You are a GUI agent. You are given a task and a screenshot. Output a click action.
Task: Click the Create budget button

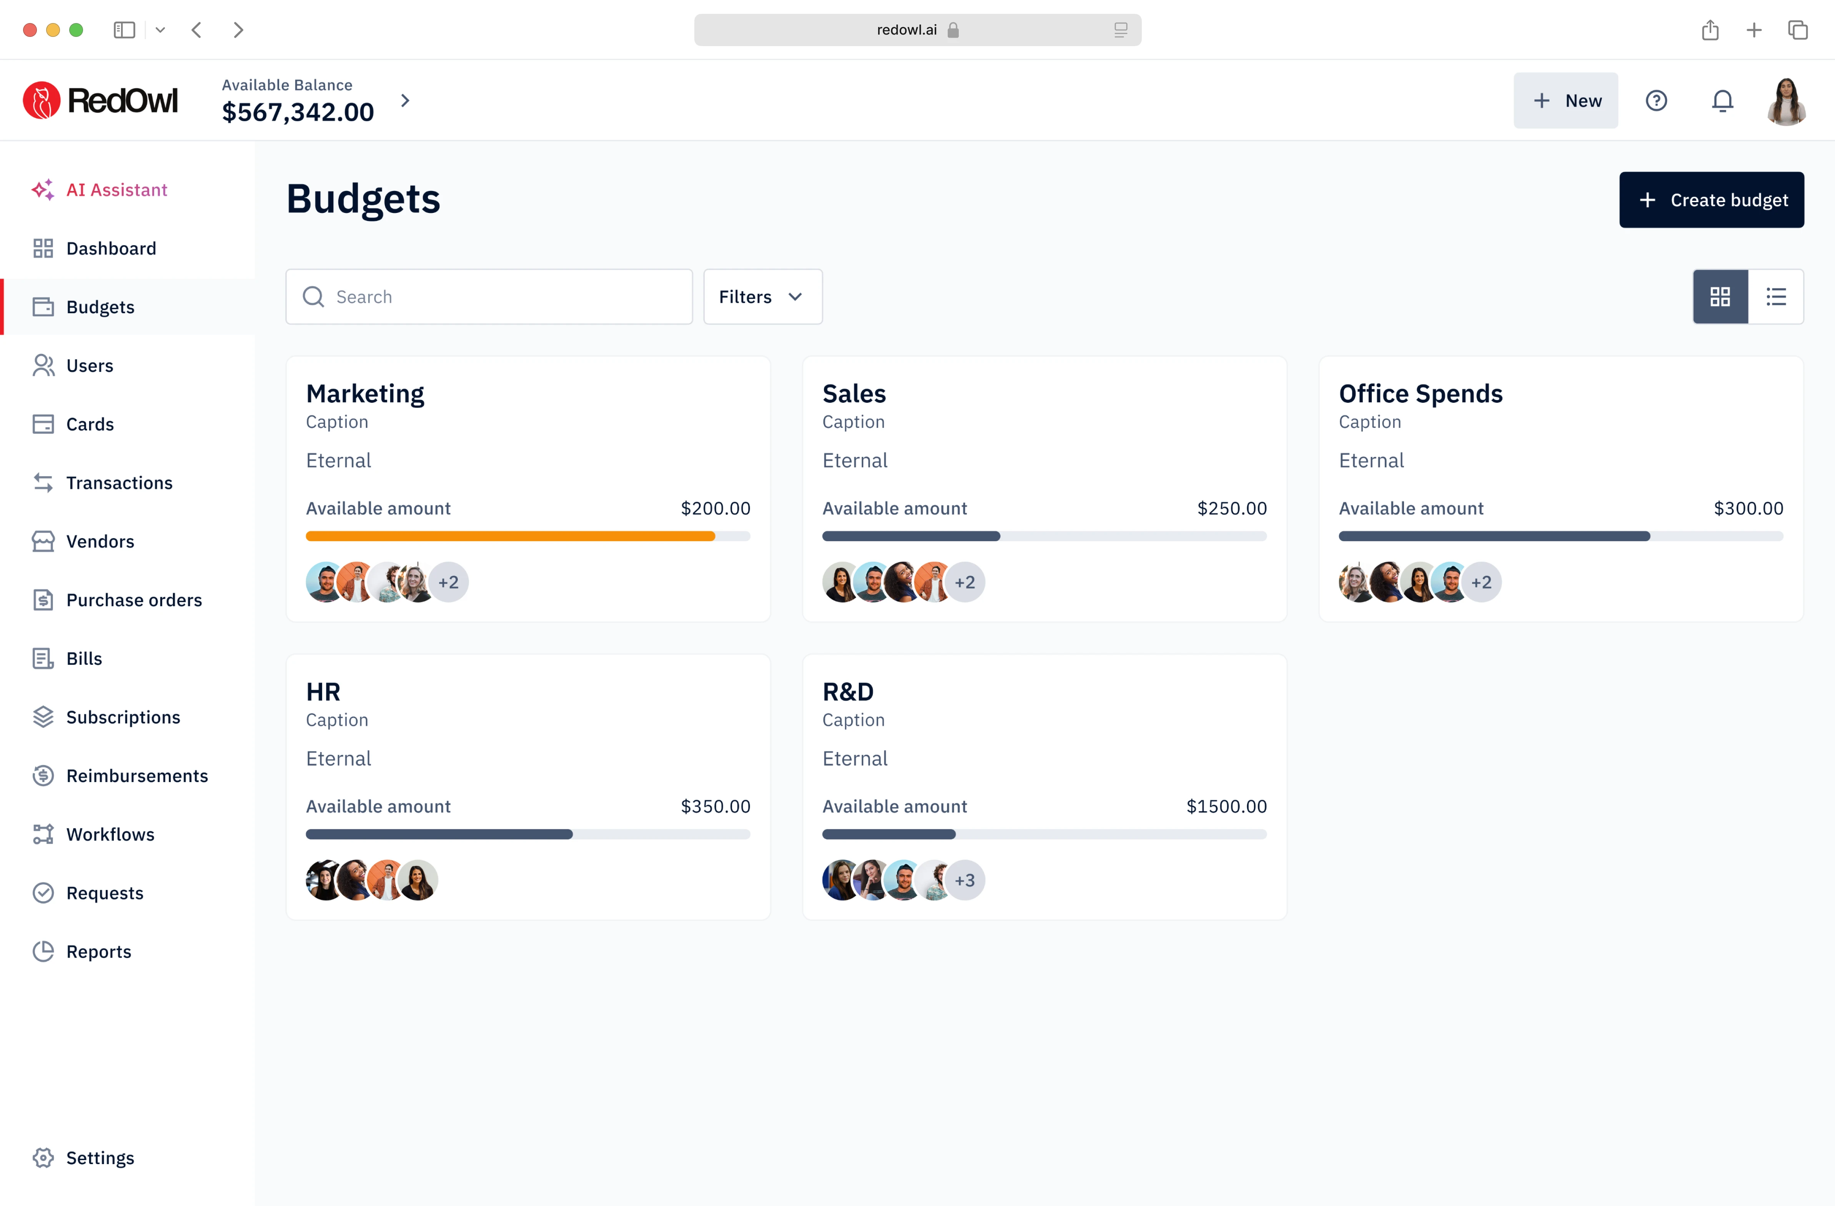[1711, 199]
